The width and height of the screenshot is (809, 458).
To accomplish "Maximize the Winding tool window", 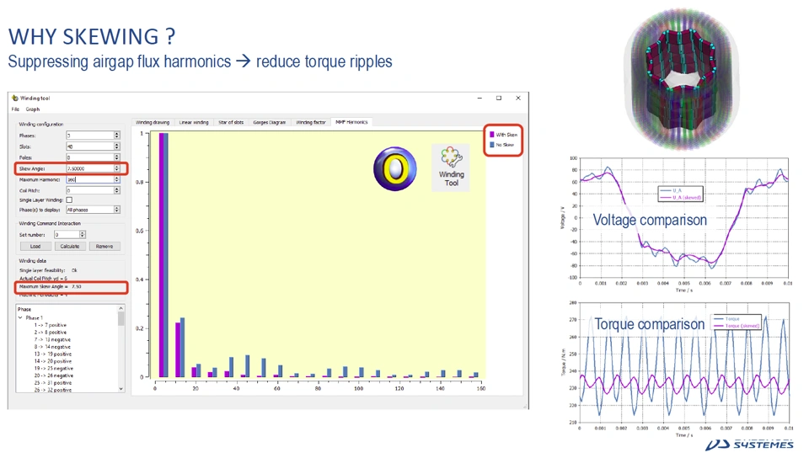I will pos(498,98).
